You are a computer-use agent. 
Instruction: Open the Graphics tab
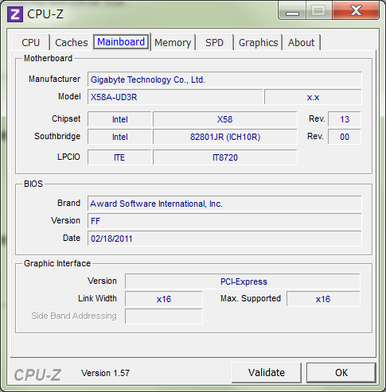point(258,42)
